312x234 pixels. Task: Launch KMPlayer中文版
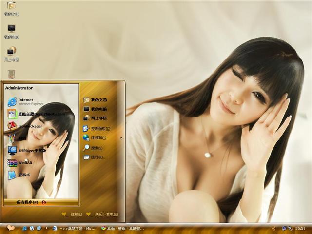pos(27,151)
